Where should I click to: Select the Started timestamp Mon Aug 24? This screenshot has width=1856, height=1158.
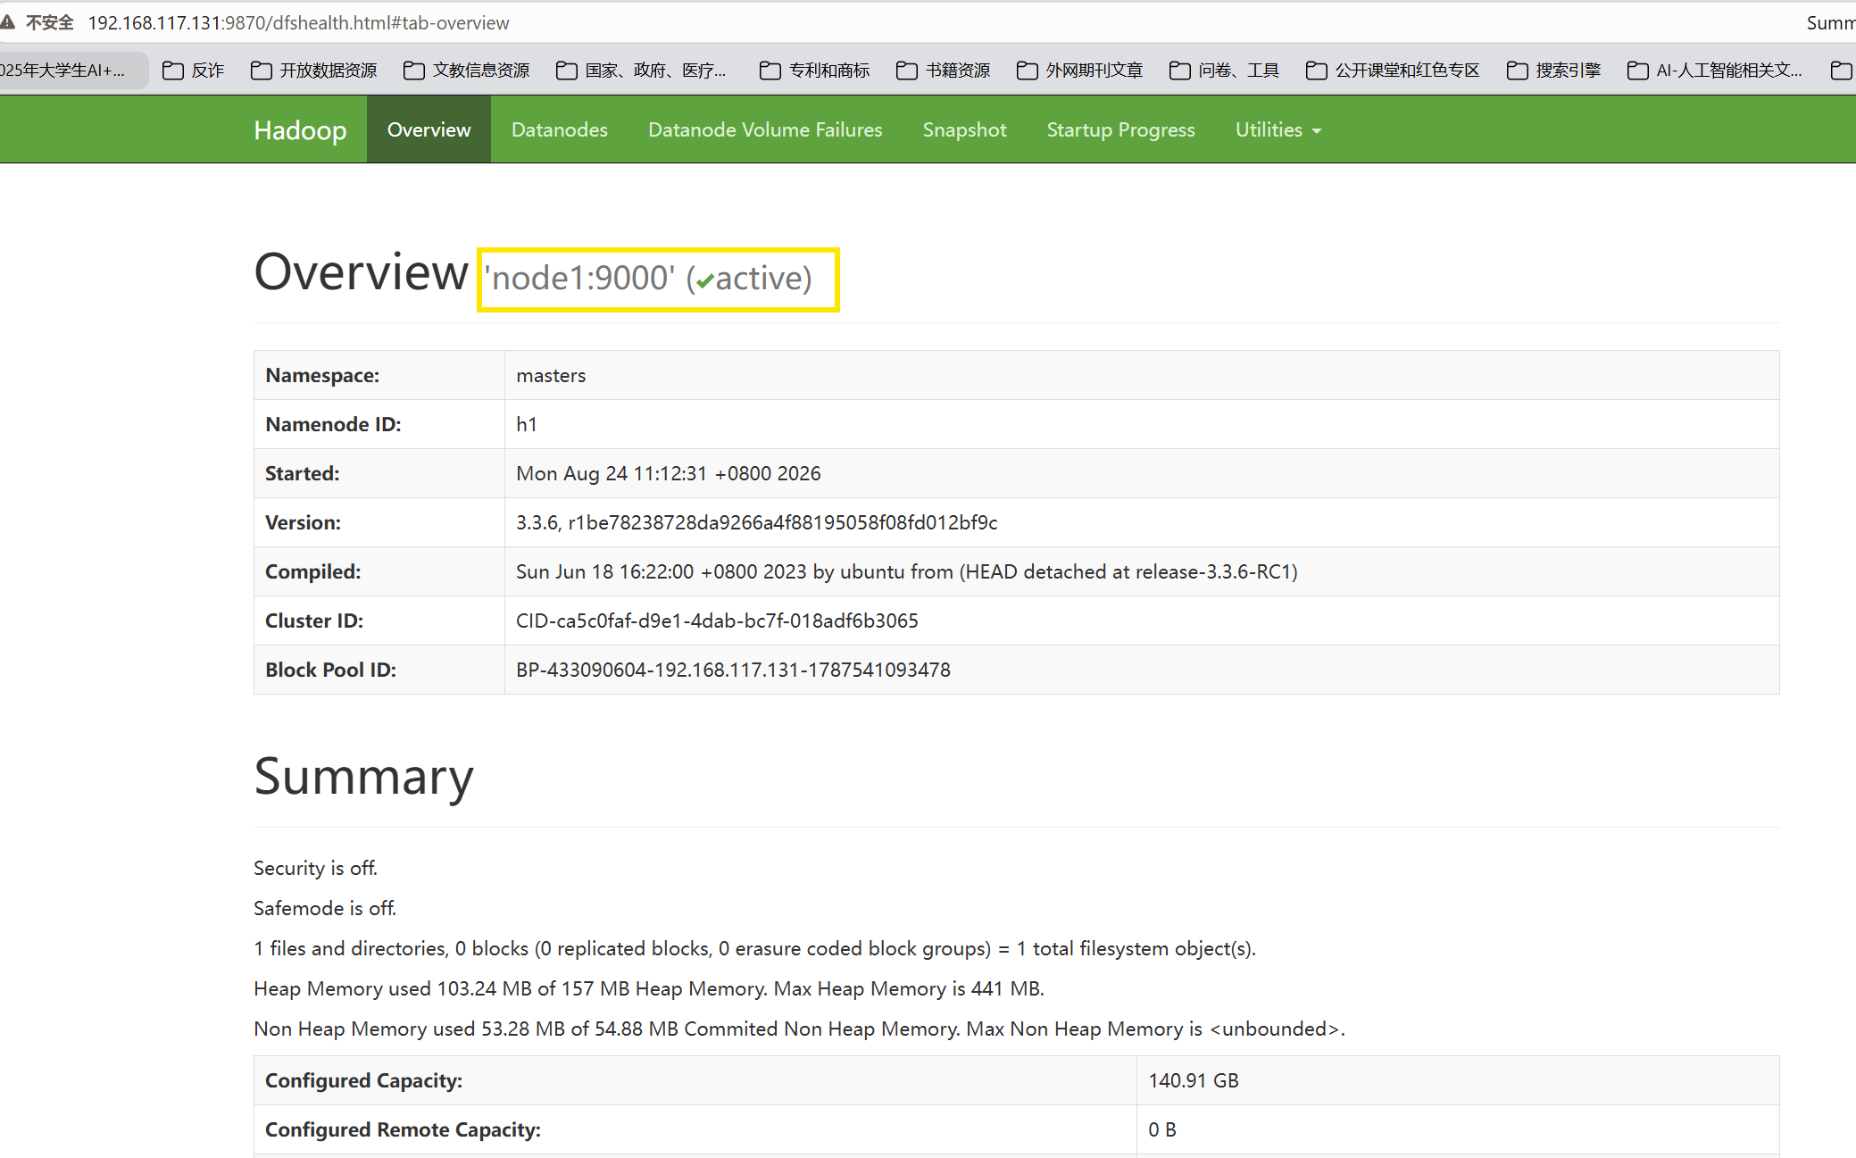[x=668, y=473]
